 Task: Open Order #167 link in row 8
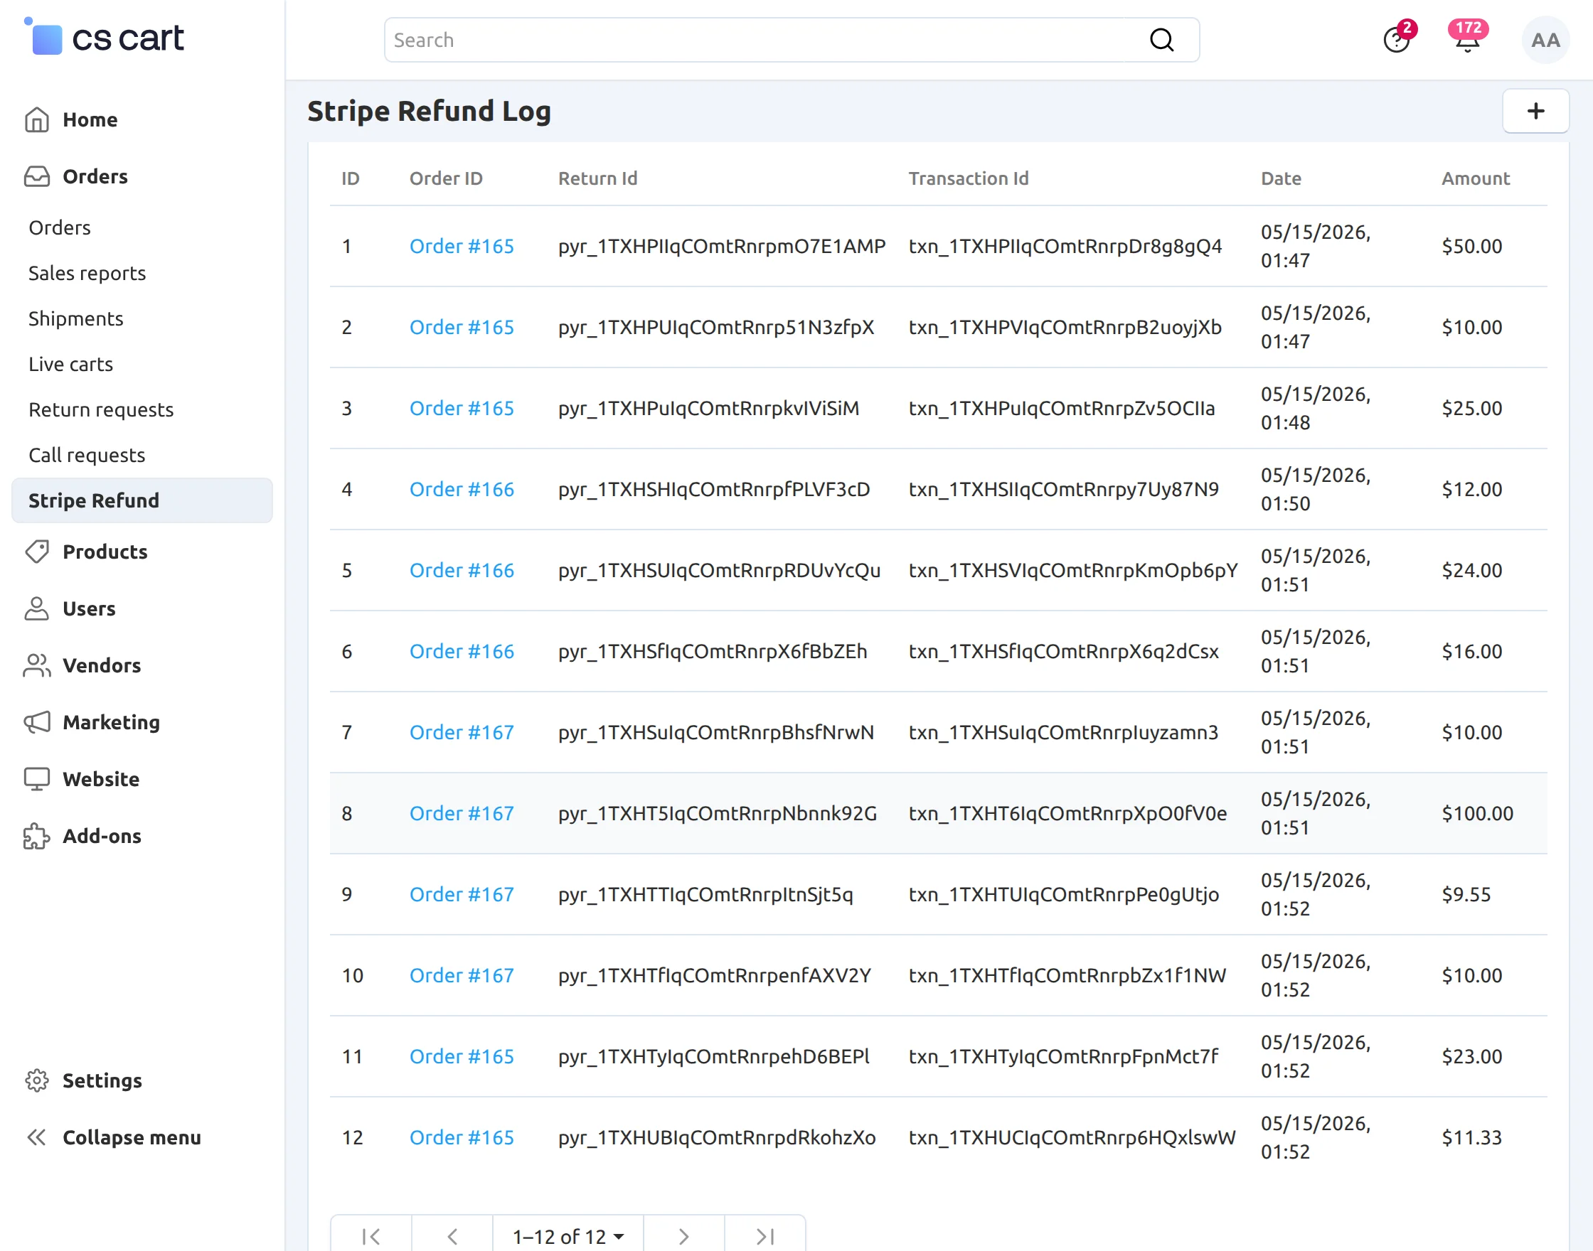462,814
